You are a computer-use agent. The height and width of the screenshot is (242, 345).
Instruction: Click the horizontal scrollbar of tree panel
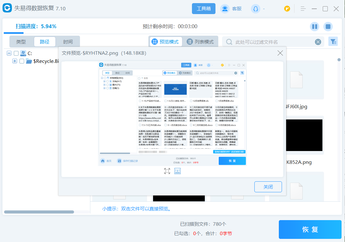39,212
